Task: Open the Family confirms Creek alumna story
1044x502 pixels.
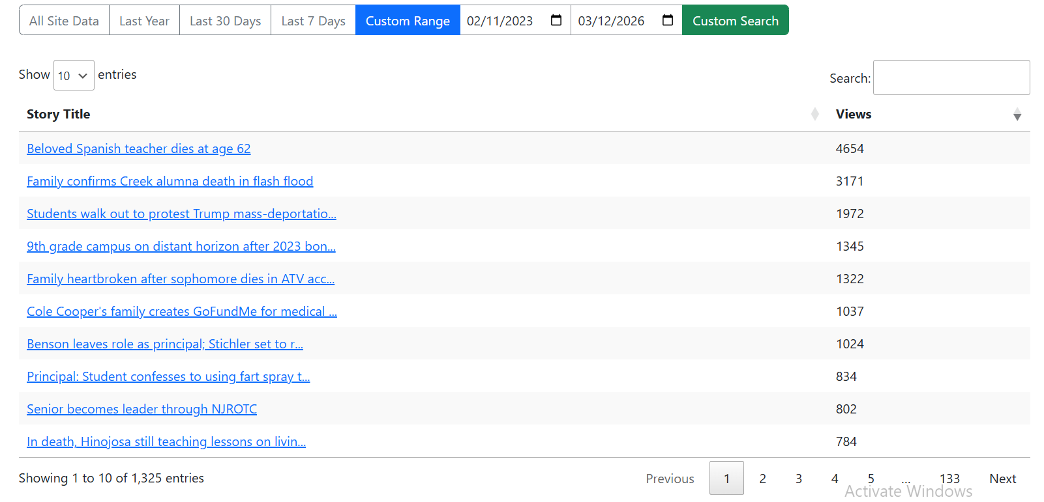Action: click(170, 181)
